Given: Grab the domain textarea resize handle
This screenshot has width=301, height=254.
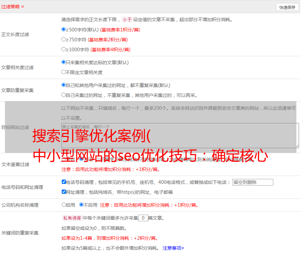Looking at the screenshot, I should [x=297, y=146].
